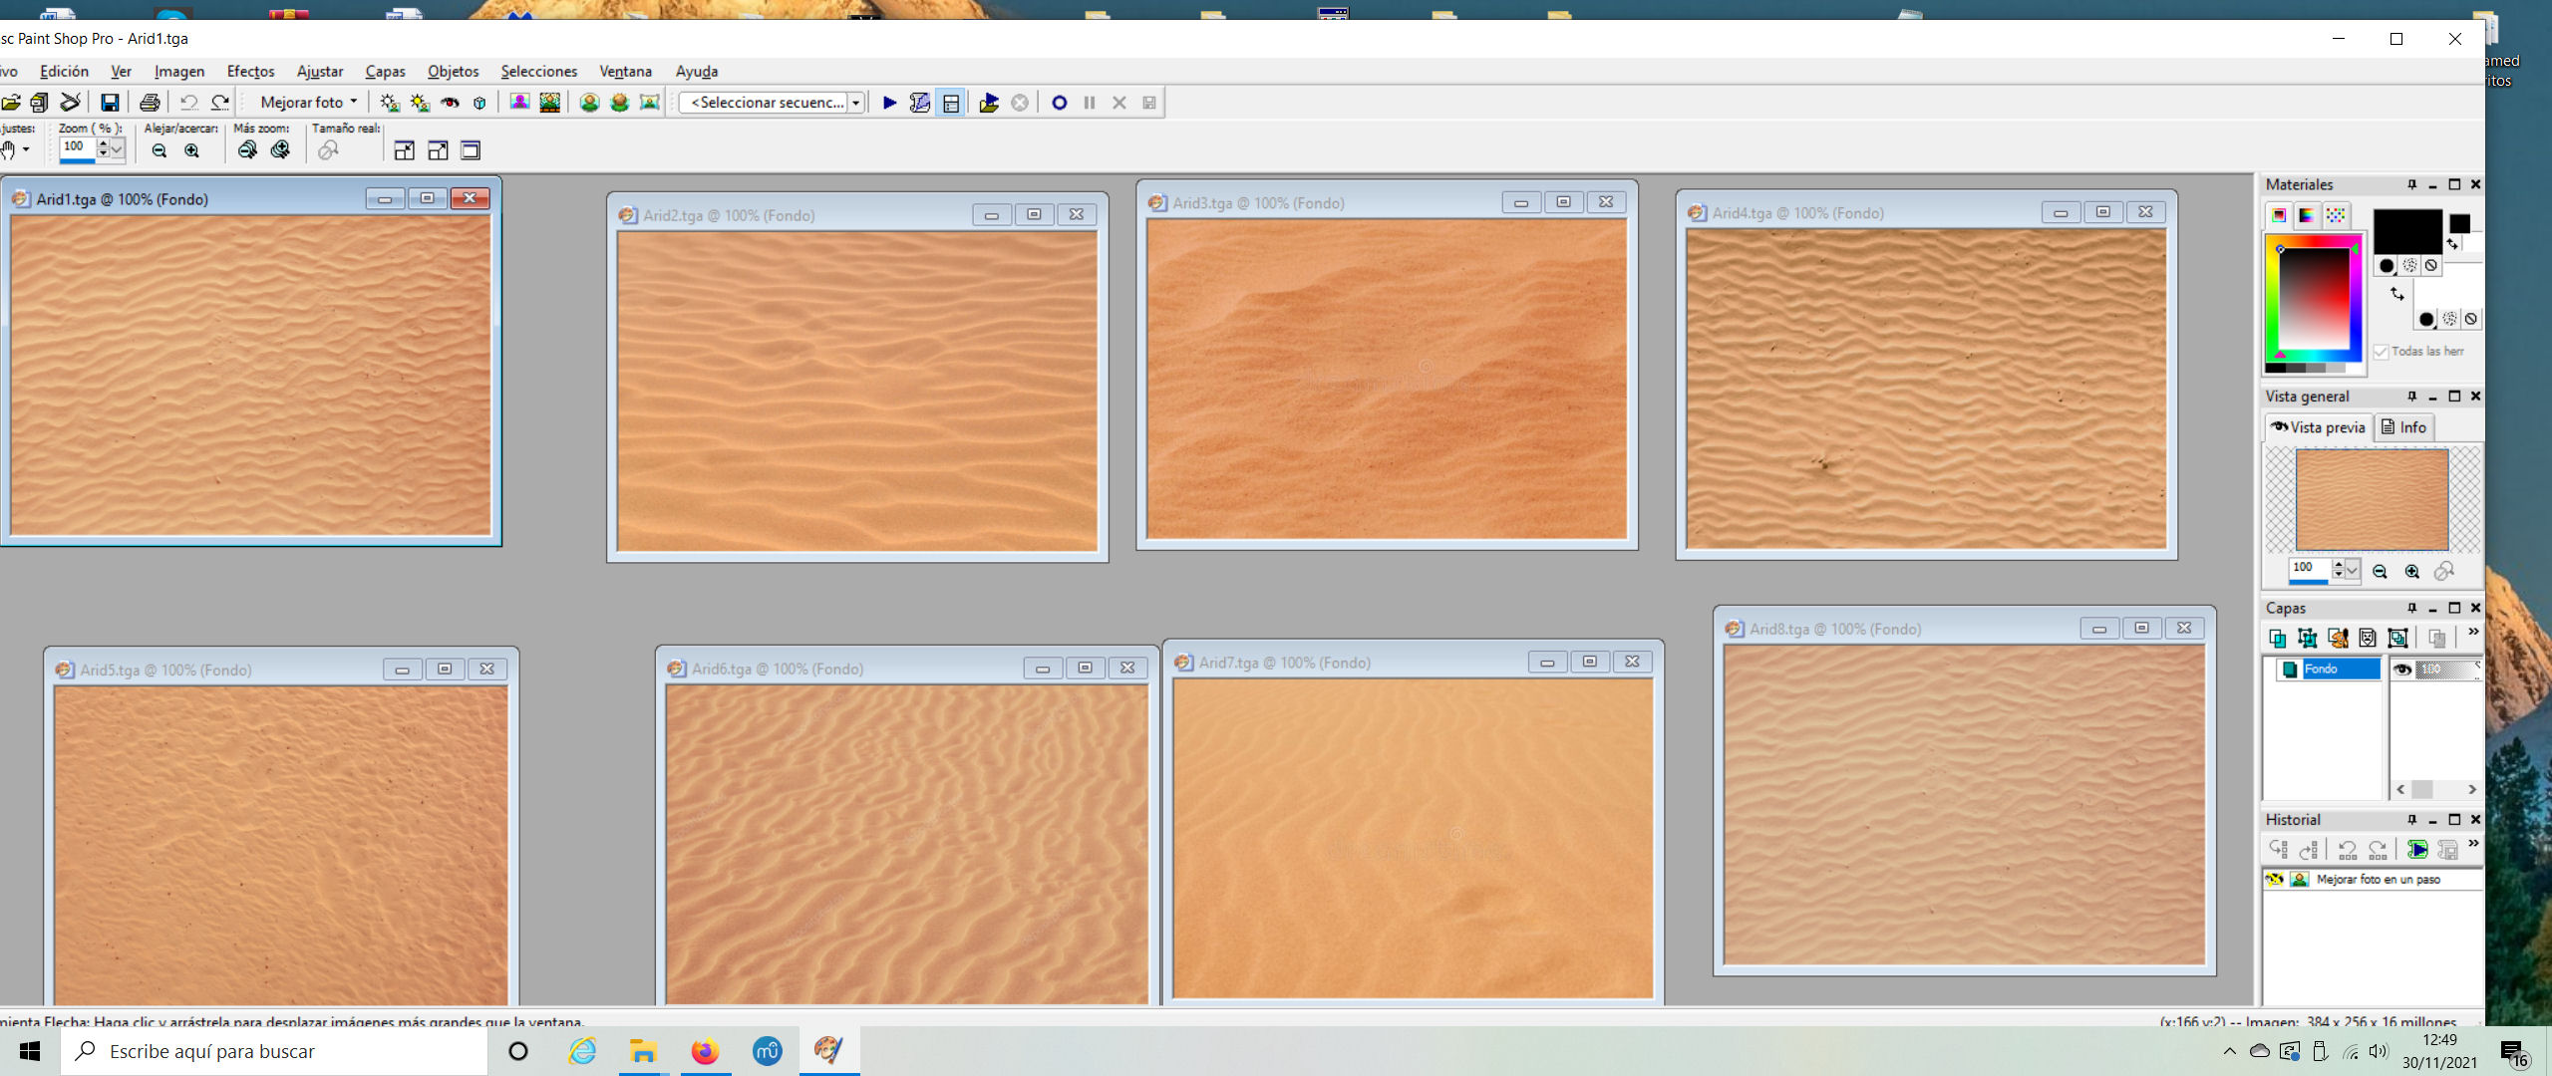The height and width of the screenshot is (1076, 2552).
Task: Click the Fondo layer opacity slider
Action: pyautogui.click(x=2447, y=670)
